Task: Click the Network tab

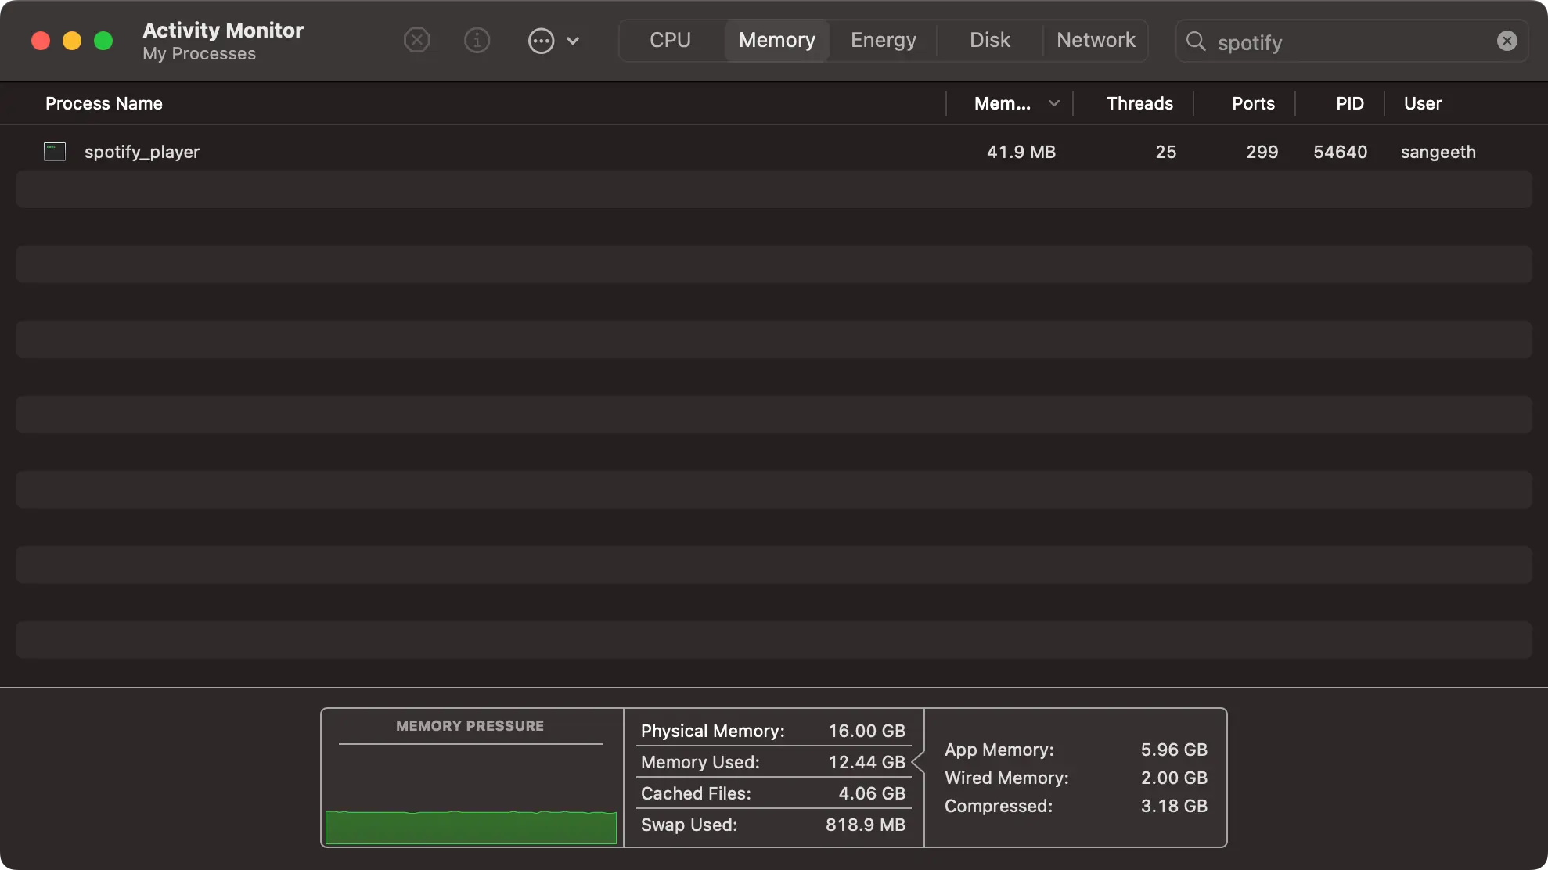Action: point(1095,39)
